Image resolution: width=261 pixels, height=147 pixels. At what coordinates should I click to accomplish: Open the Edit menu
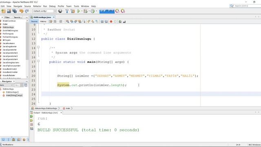3,6
